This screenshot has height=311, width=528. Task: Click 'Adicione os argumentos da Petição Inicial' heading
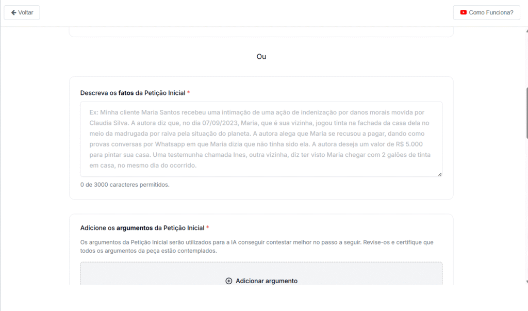click(142, 228)
